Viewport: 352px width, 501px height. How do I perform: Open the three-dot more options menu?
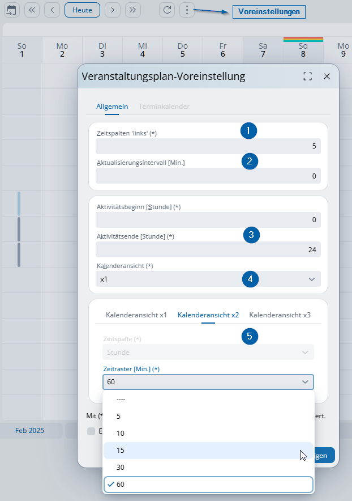[x=187, y=10]
